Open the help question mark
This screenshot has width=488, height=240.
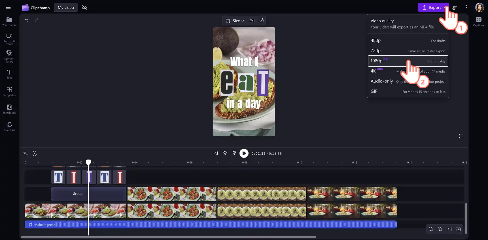tap(466, 7)
